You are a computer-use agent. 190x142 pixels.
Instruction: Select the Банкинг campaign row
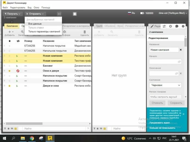click(47, 66)
